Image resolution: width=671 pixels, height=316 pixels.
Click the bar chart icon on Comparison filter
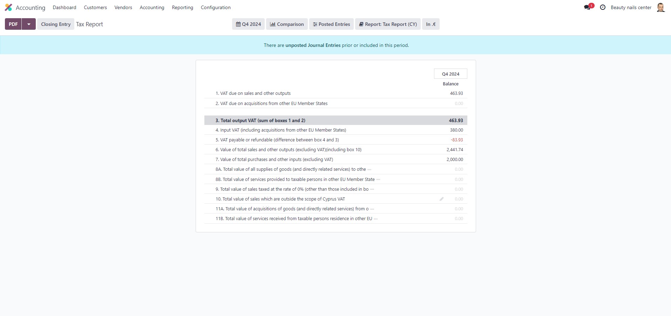[x=273, y=24]
